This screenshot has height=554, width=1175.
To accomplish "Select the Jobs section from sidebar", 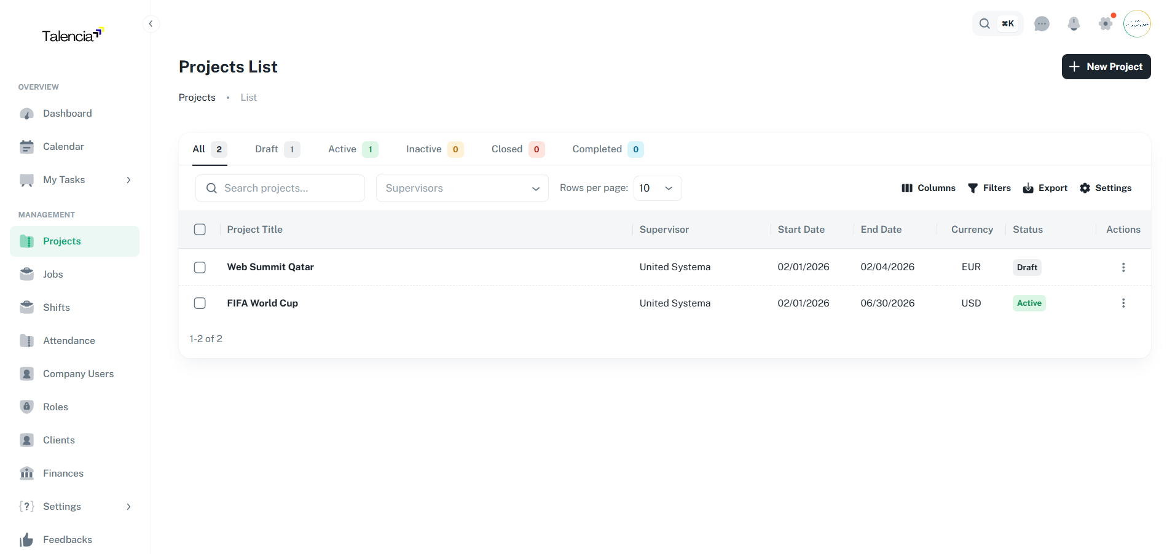I will (x=54, y=274).
